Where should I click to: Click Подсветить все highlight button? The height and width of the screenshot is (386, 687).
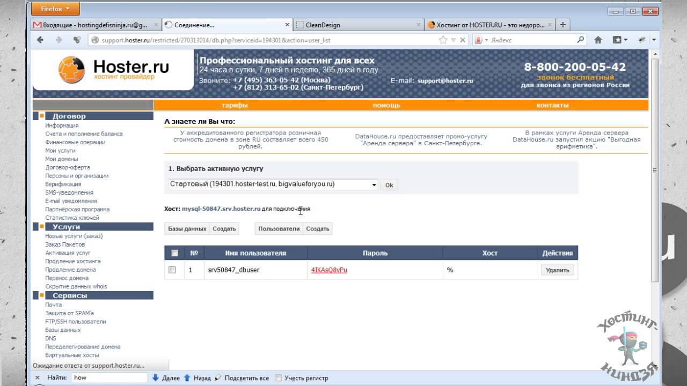tap(242, 378)
